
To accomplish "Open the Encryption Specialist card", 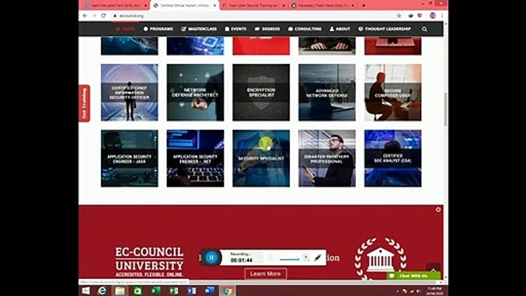I will (261, 92).
